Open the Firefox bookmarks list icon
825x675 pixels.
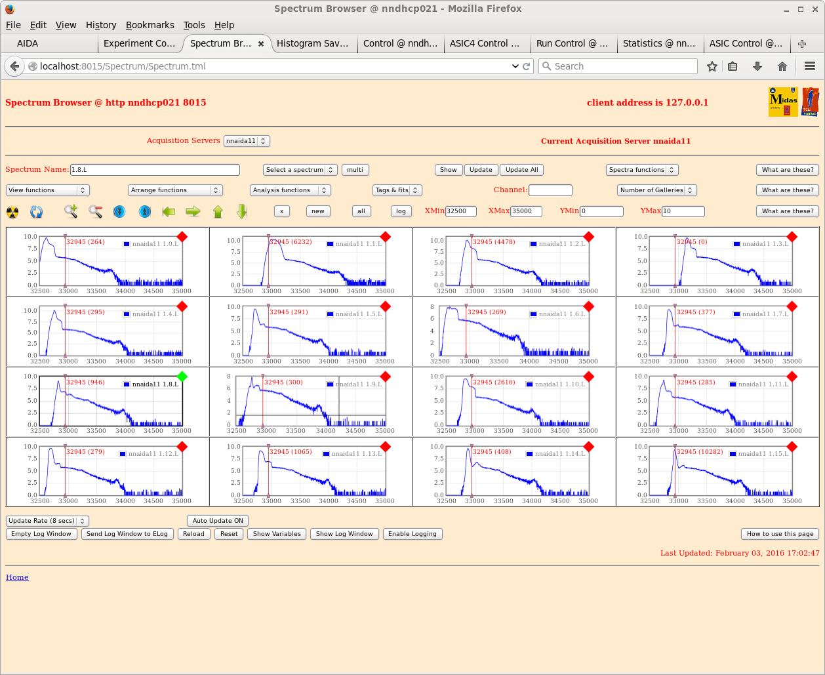tap(733, 66)
